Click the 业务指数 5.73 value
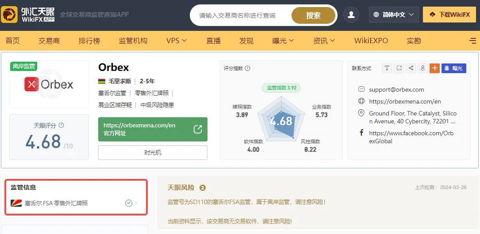Image resolution: width=480 pixels, height=234 pixels. coord(322,115)
